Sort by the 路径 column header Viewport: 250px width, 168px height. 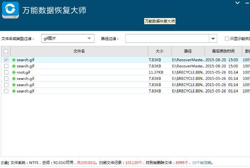coord(188,51)
